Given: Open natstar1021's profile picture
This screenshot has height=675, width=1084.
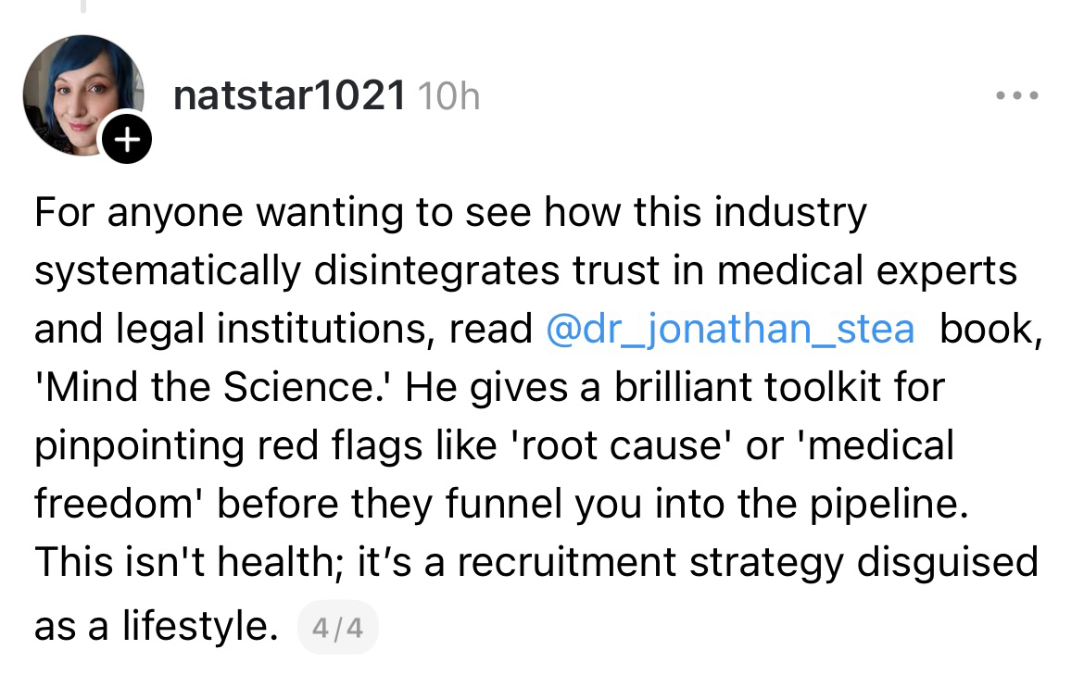Looking at the screenshot, I should [80, 94].
